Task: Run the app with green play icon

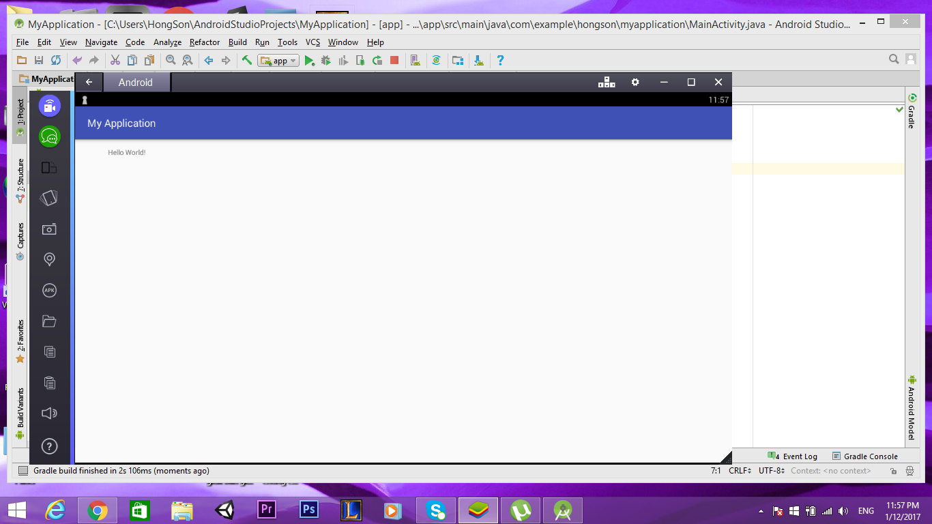Action: click(309, 61)
